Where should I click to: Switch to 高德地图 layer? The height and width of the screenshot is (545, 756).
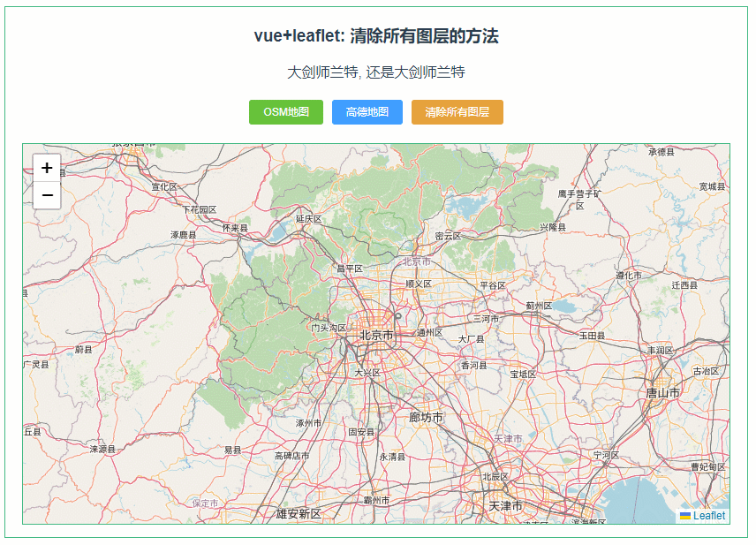[367, 112]
